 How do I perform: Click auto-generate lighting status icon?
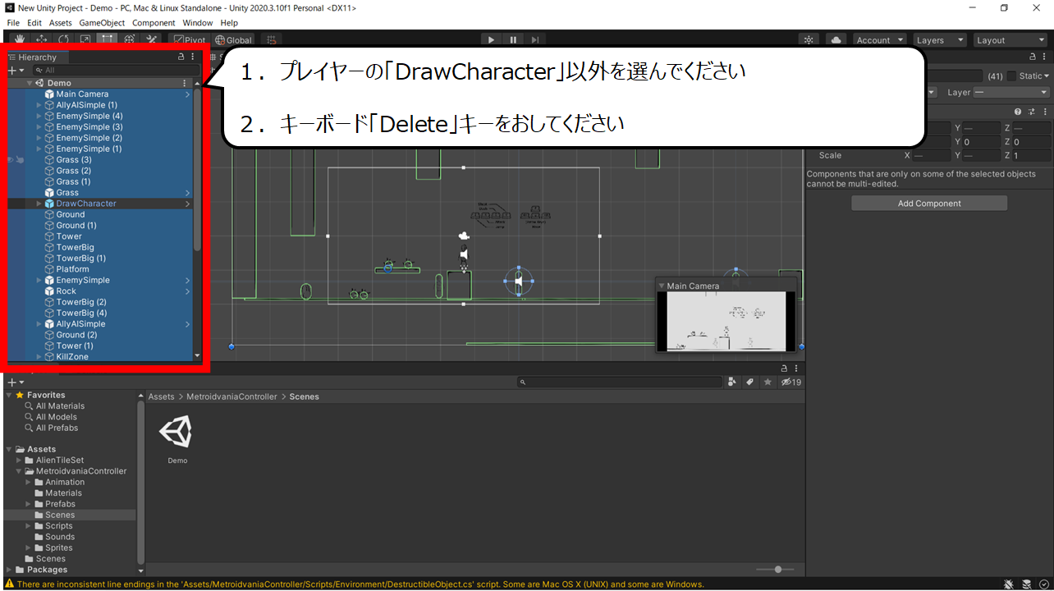[1026, 584]
